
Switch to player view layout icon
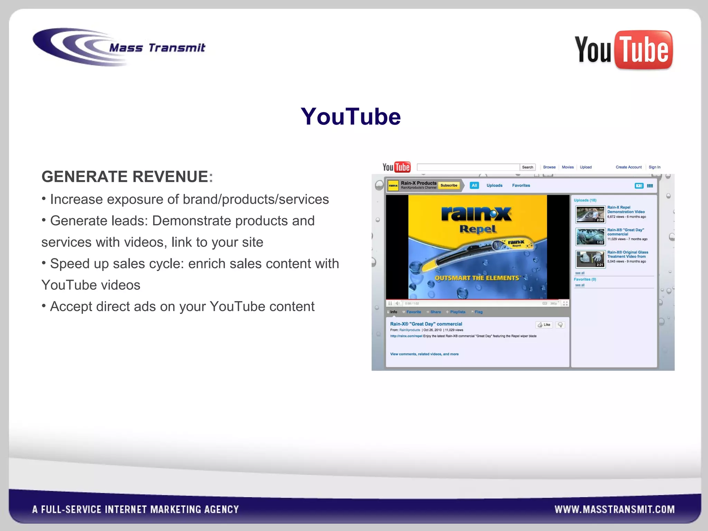point(639,186)
